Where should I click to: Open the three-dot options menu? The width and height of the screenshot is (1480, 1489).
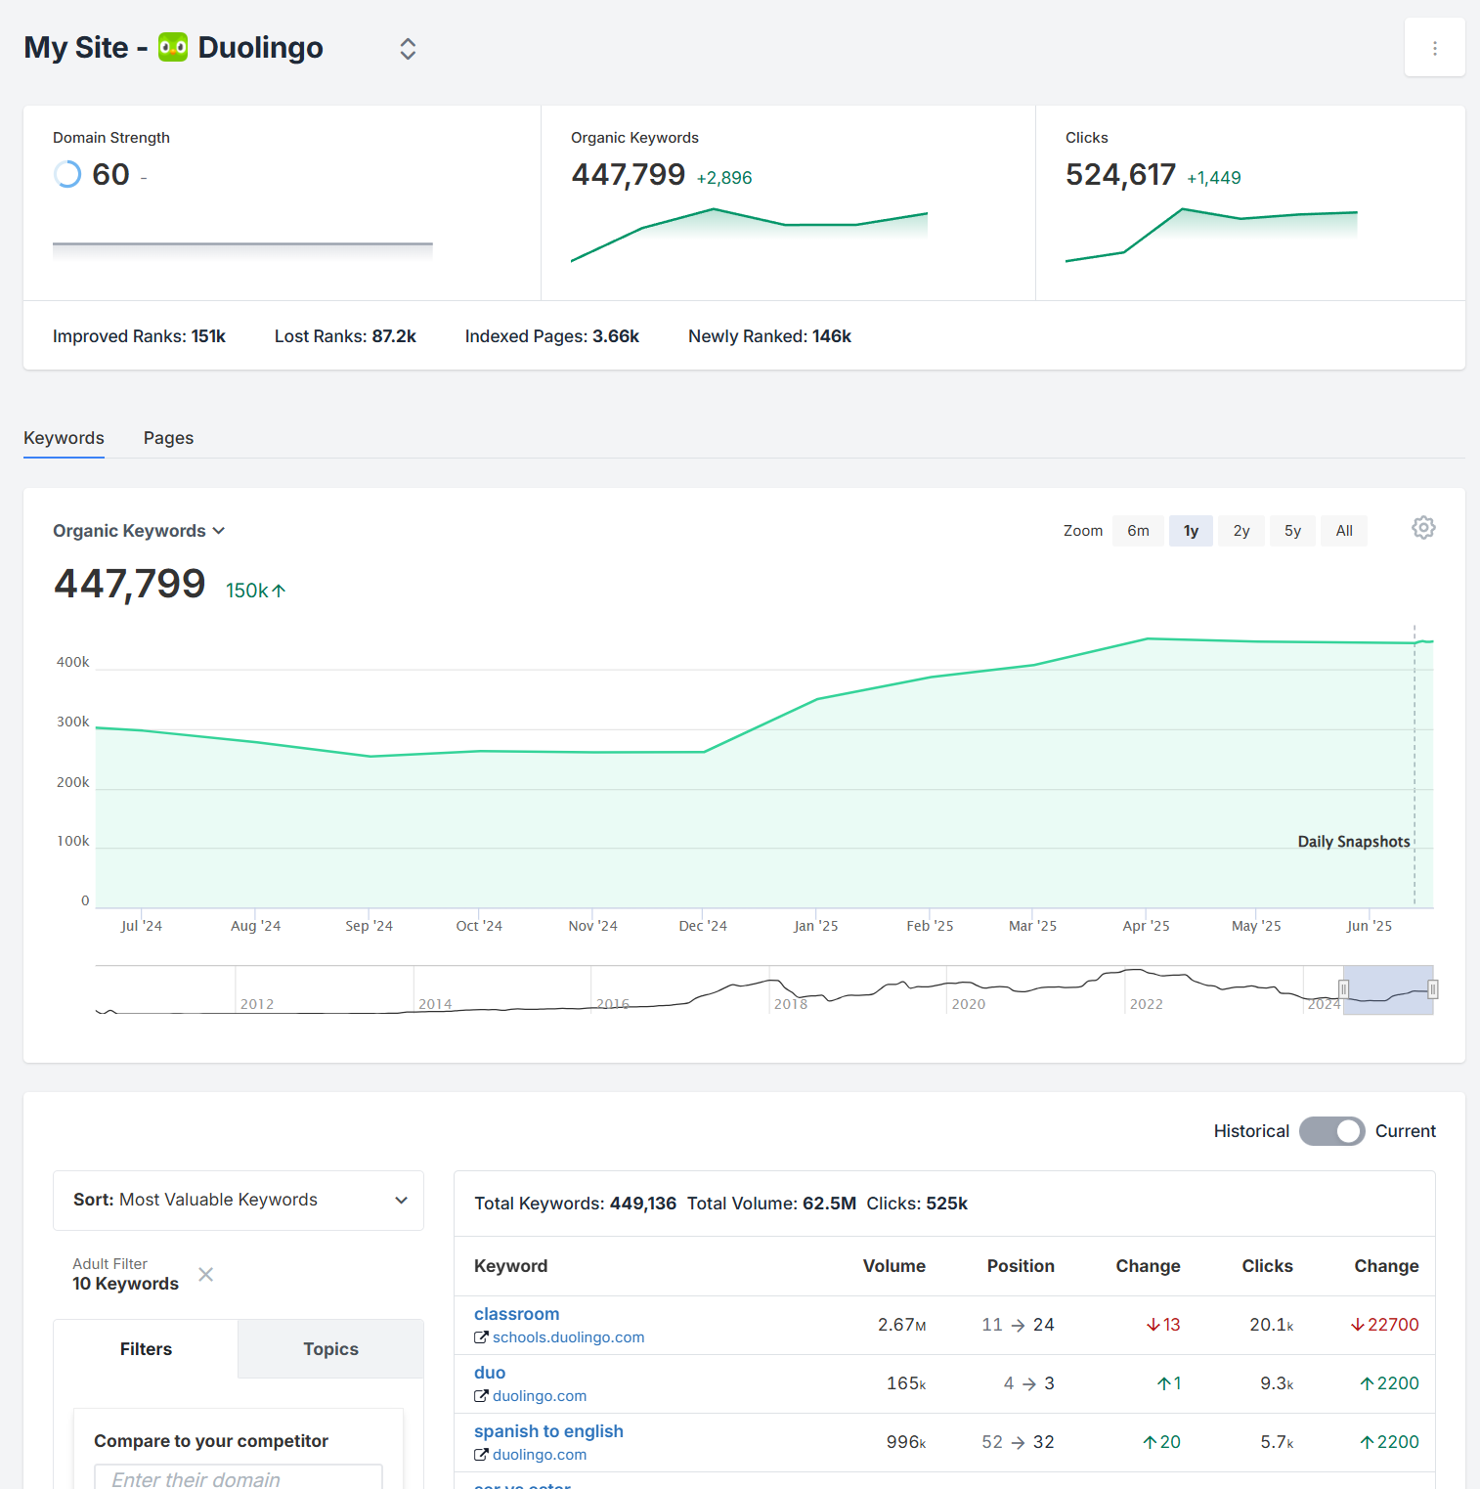[x=1434, y=47]
